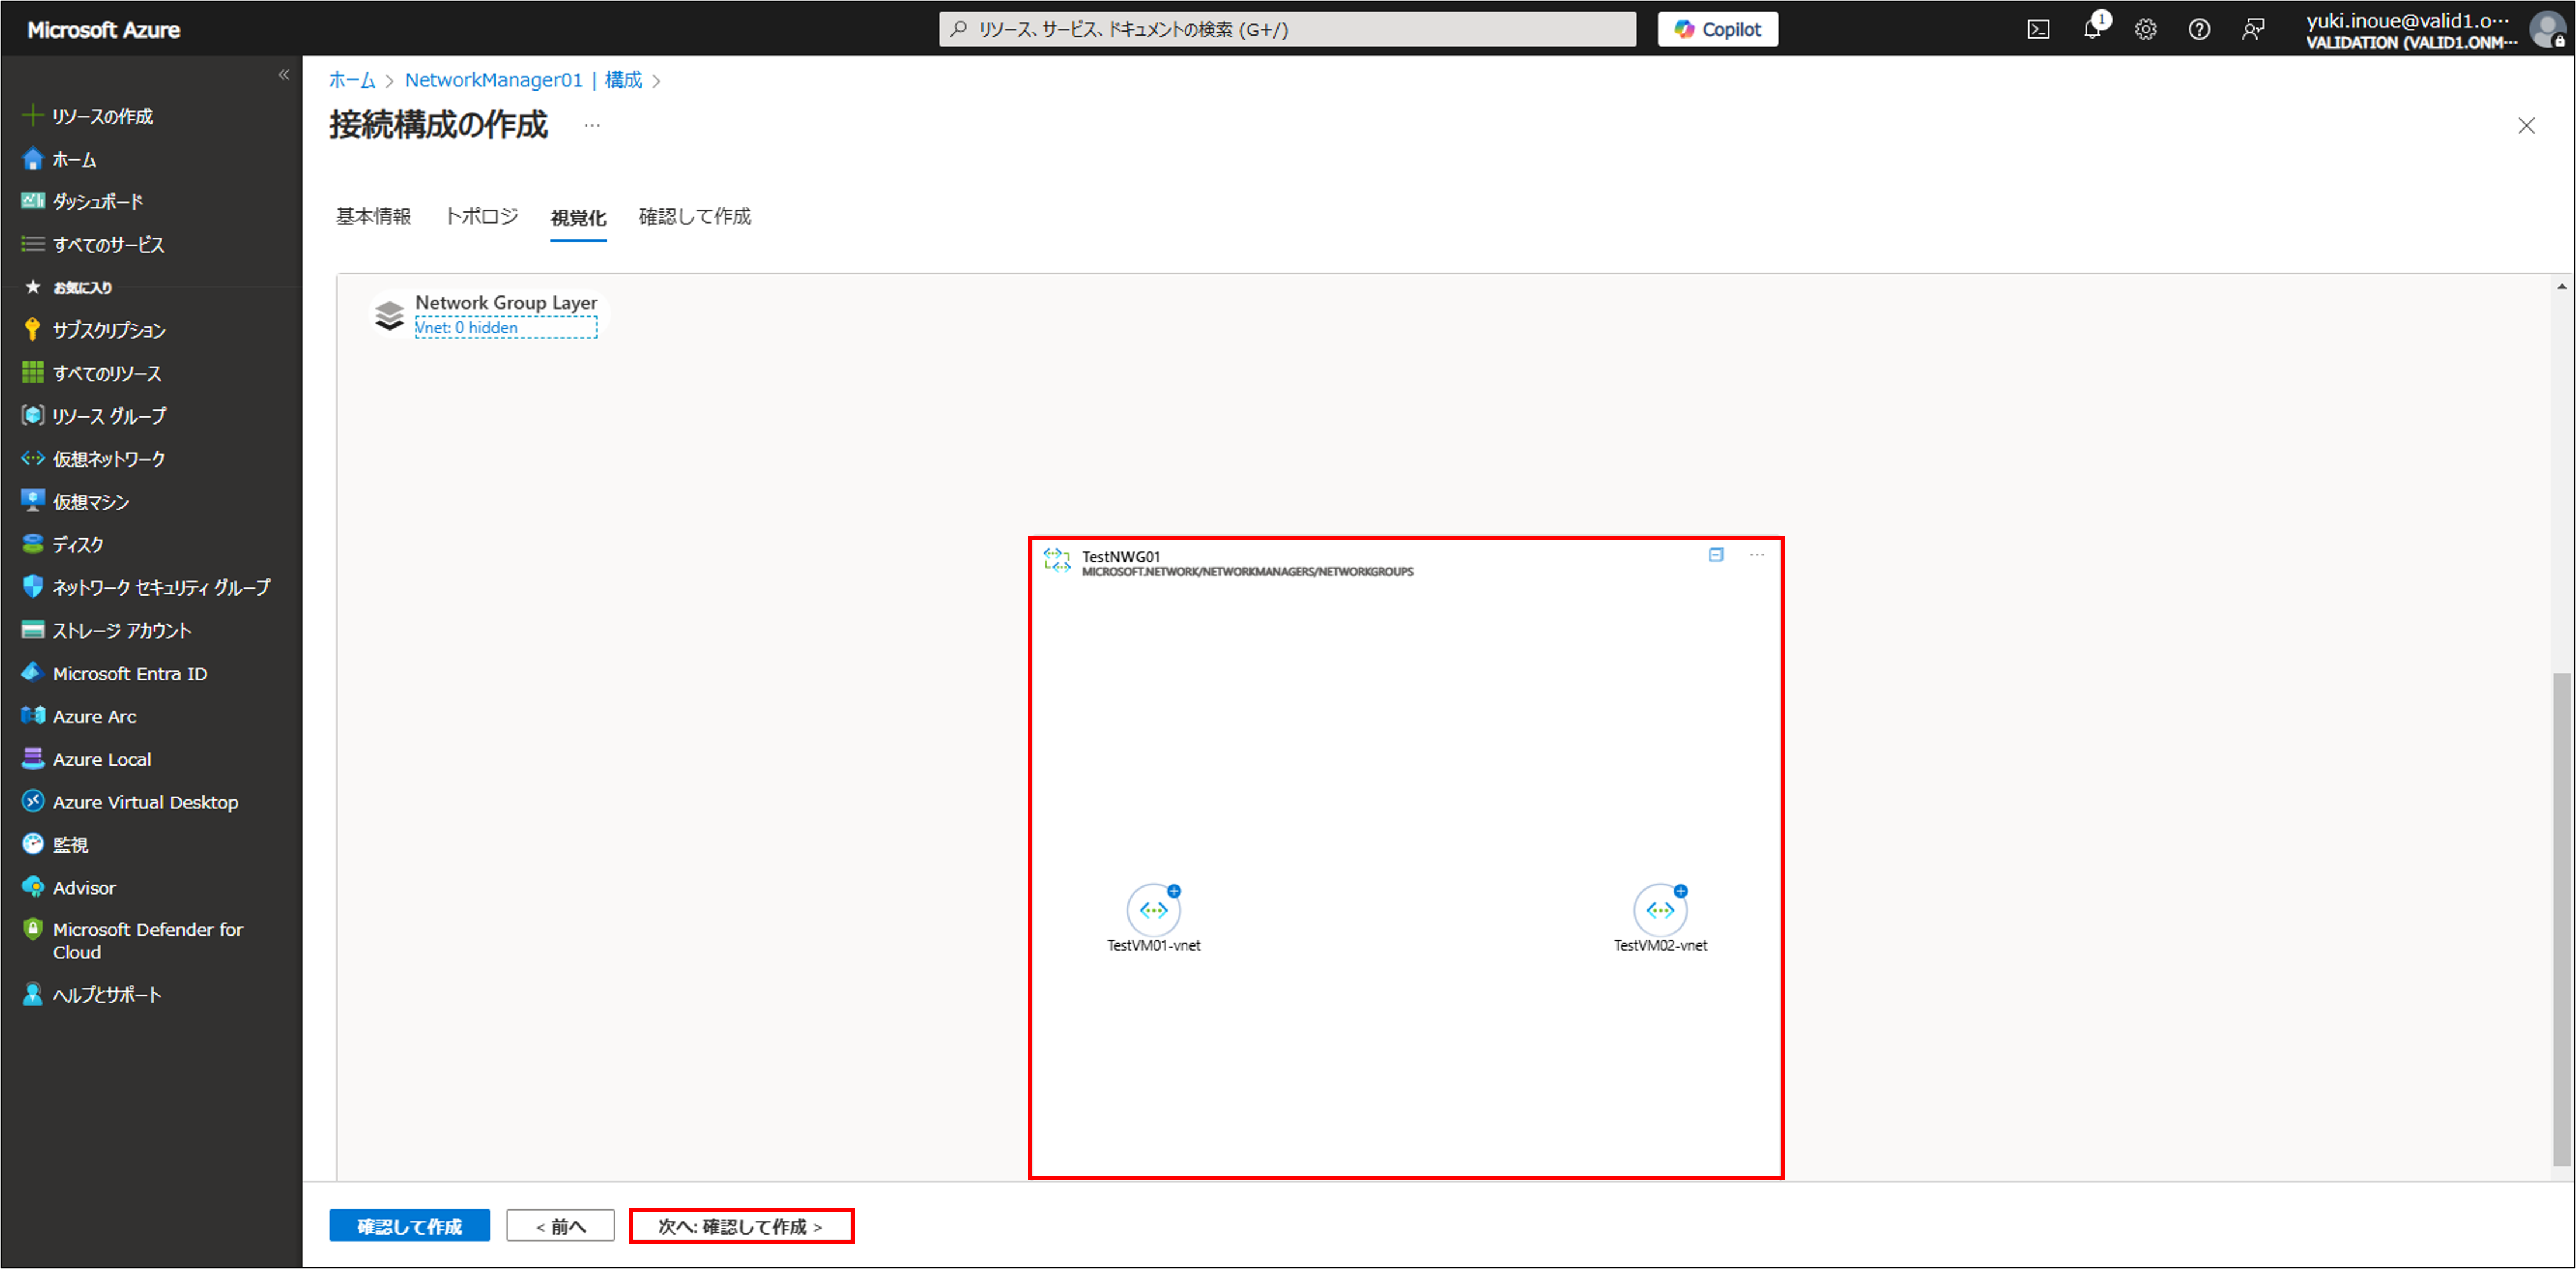This screenshot has height=1269, width=2576.
Task: Click the blue 確認して作成 button
Action: (410, 1226)
